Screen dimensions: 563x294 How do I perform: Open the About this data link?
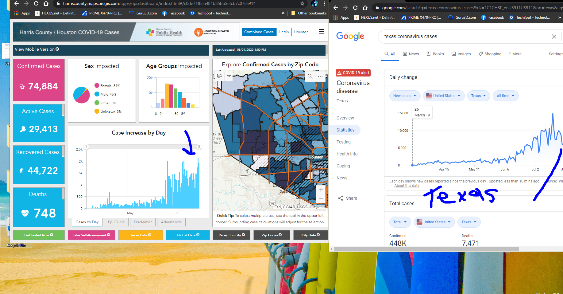coord(407,186)
